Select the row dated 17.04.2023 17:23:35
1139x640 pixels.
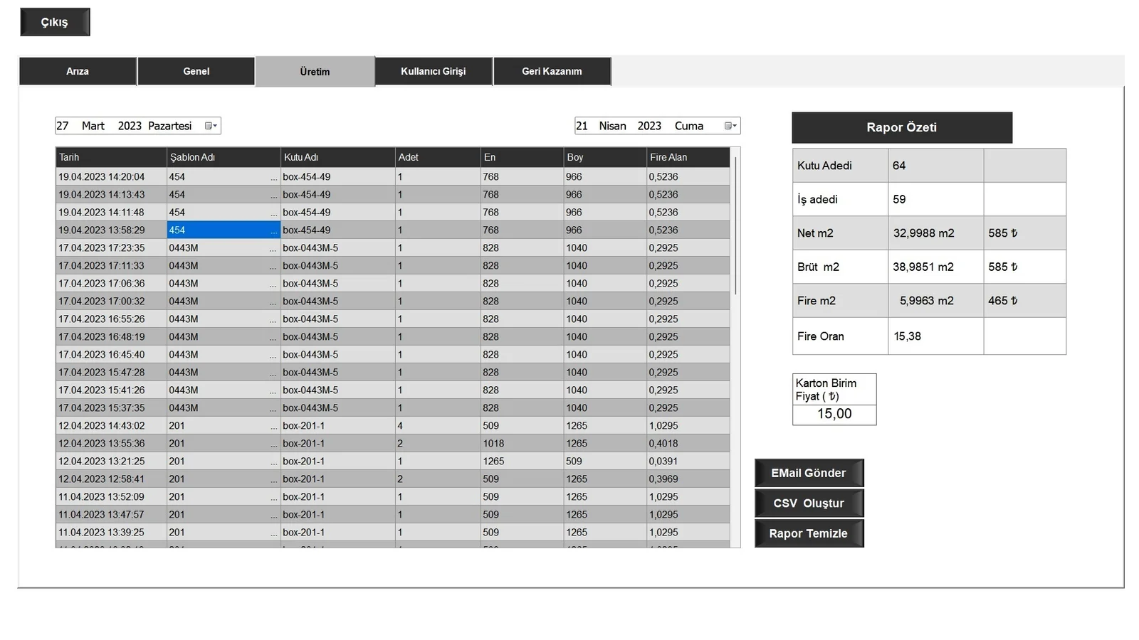click(x=102, y=248)
